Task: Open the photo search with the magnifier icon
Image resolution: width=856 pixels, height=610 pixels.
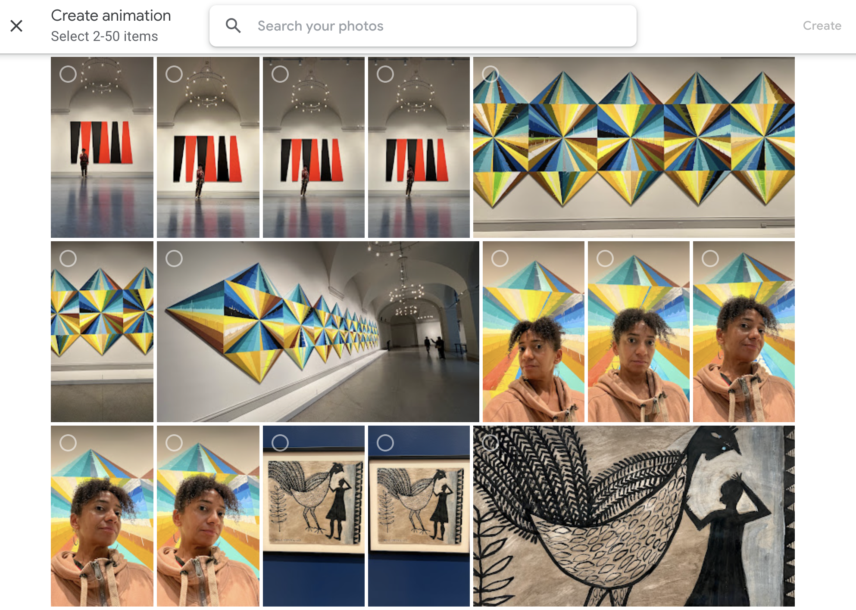Action: (234, 26)
